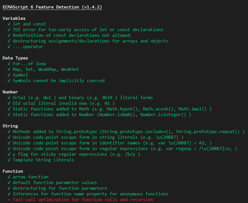Click the 'String' section heading
The width and height of the screenshot is (248, 203).
coord(10,126)
